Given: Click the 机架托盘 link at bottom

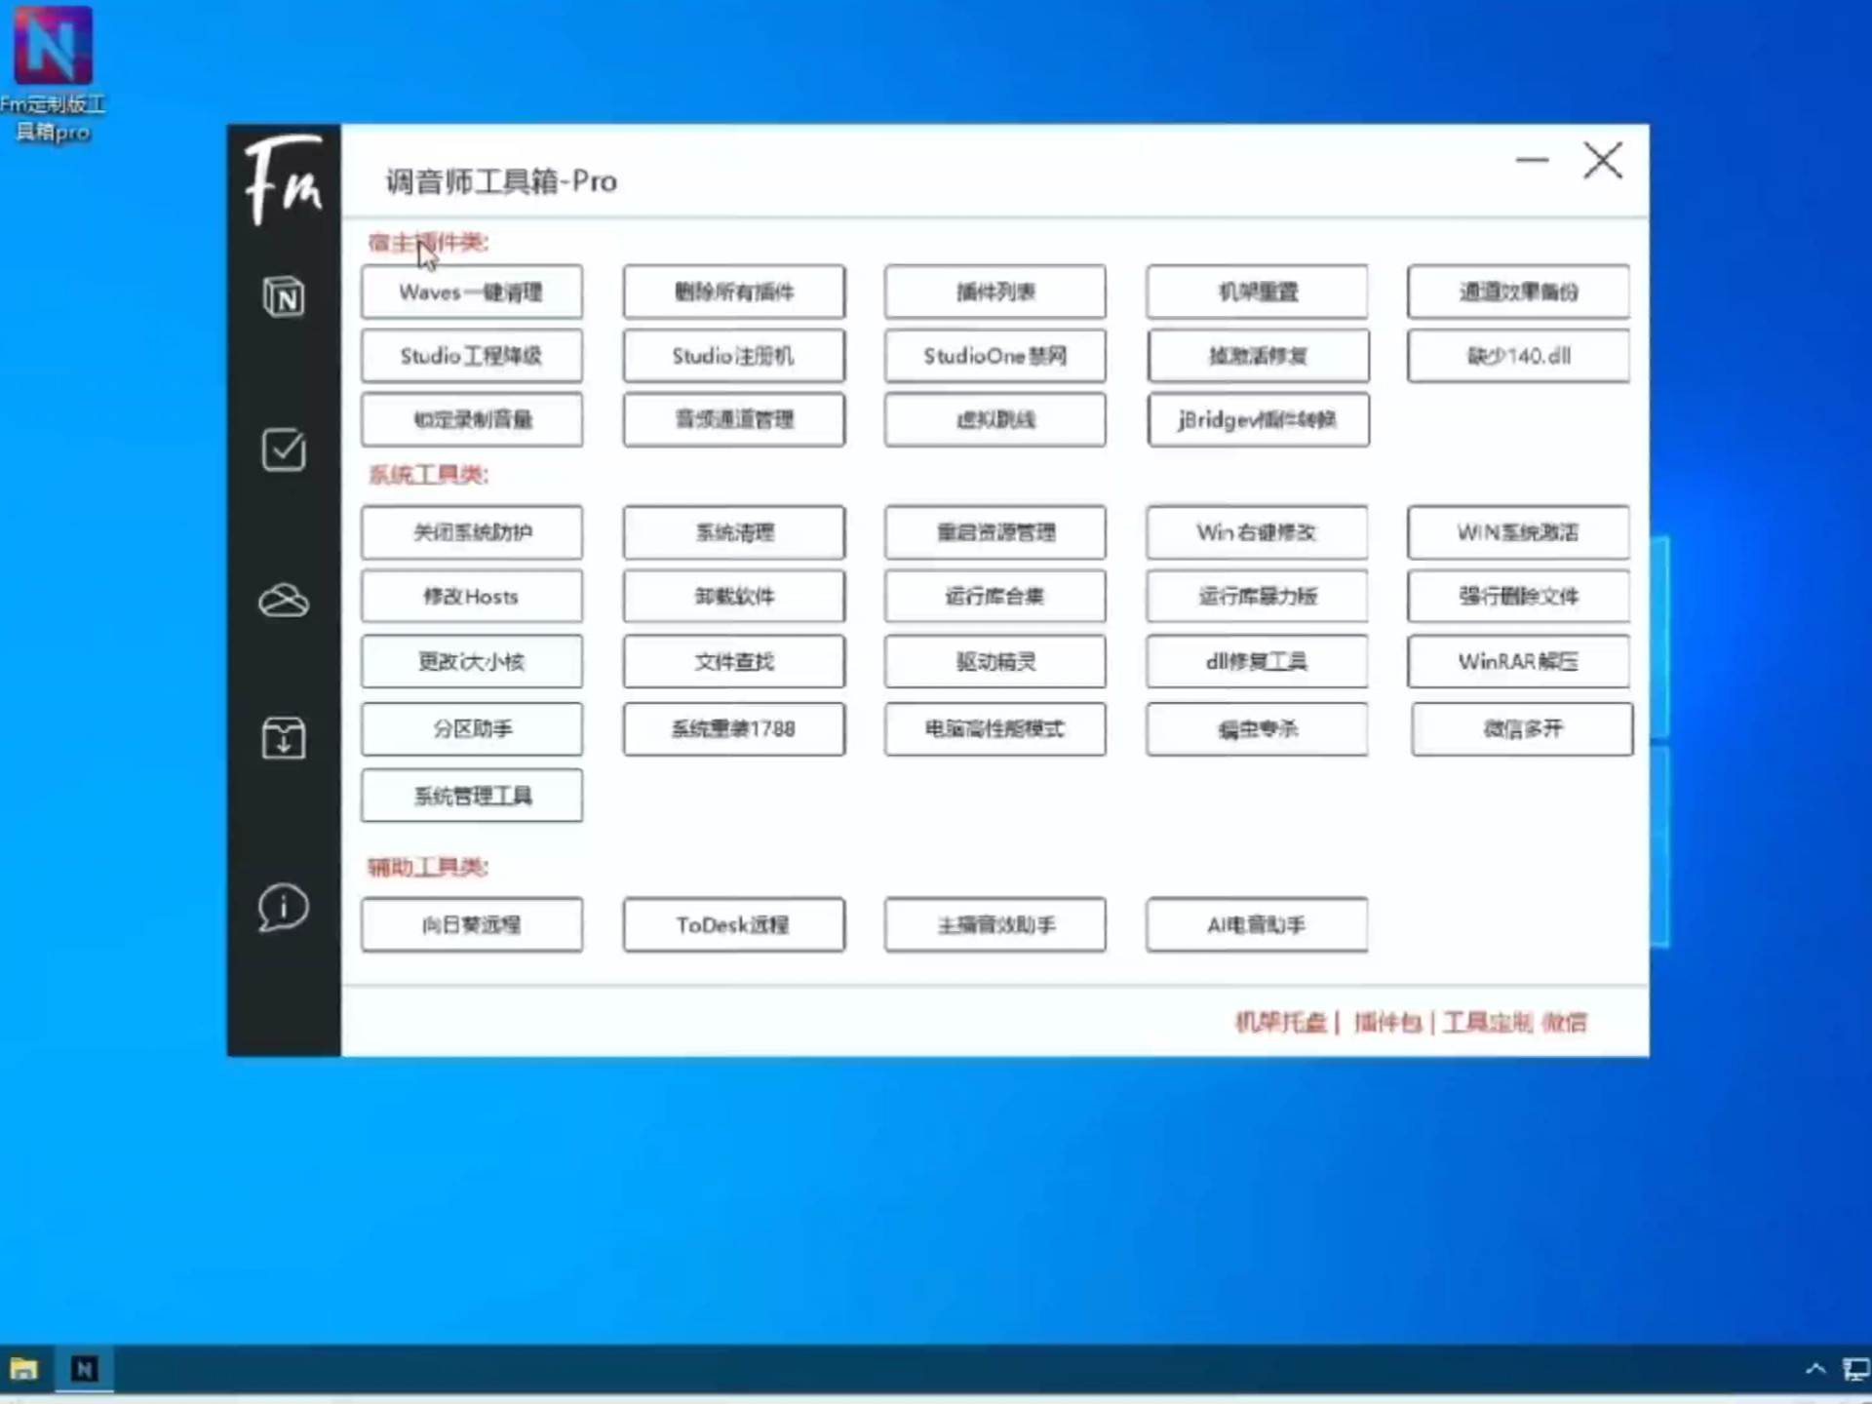Looking at the screenshot, I should click(x=1281, y=1022).
